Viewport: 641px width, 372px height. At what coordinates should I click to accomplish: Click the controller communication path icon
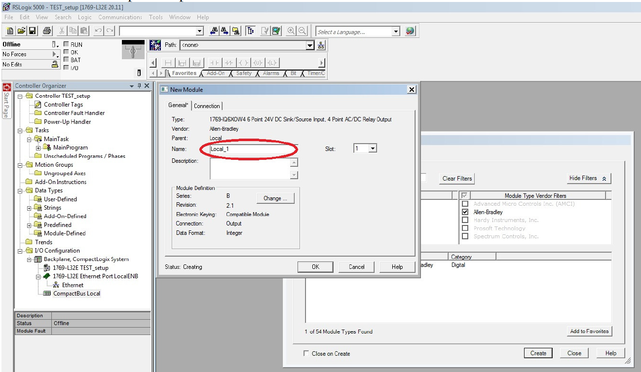click(x=155, y=45)
